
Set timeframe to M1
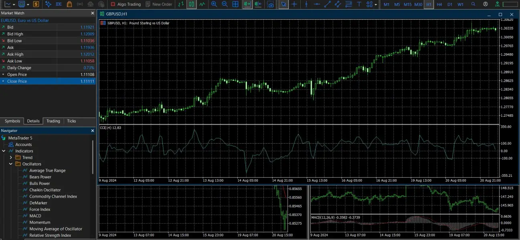pyautogui.click(x=386, y=4)
